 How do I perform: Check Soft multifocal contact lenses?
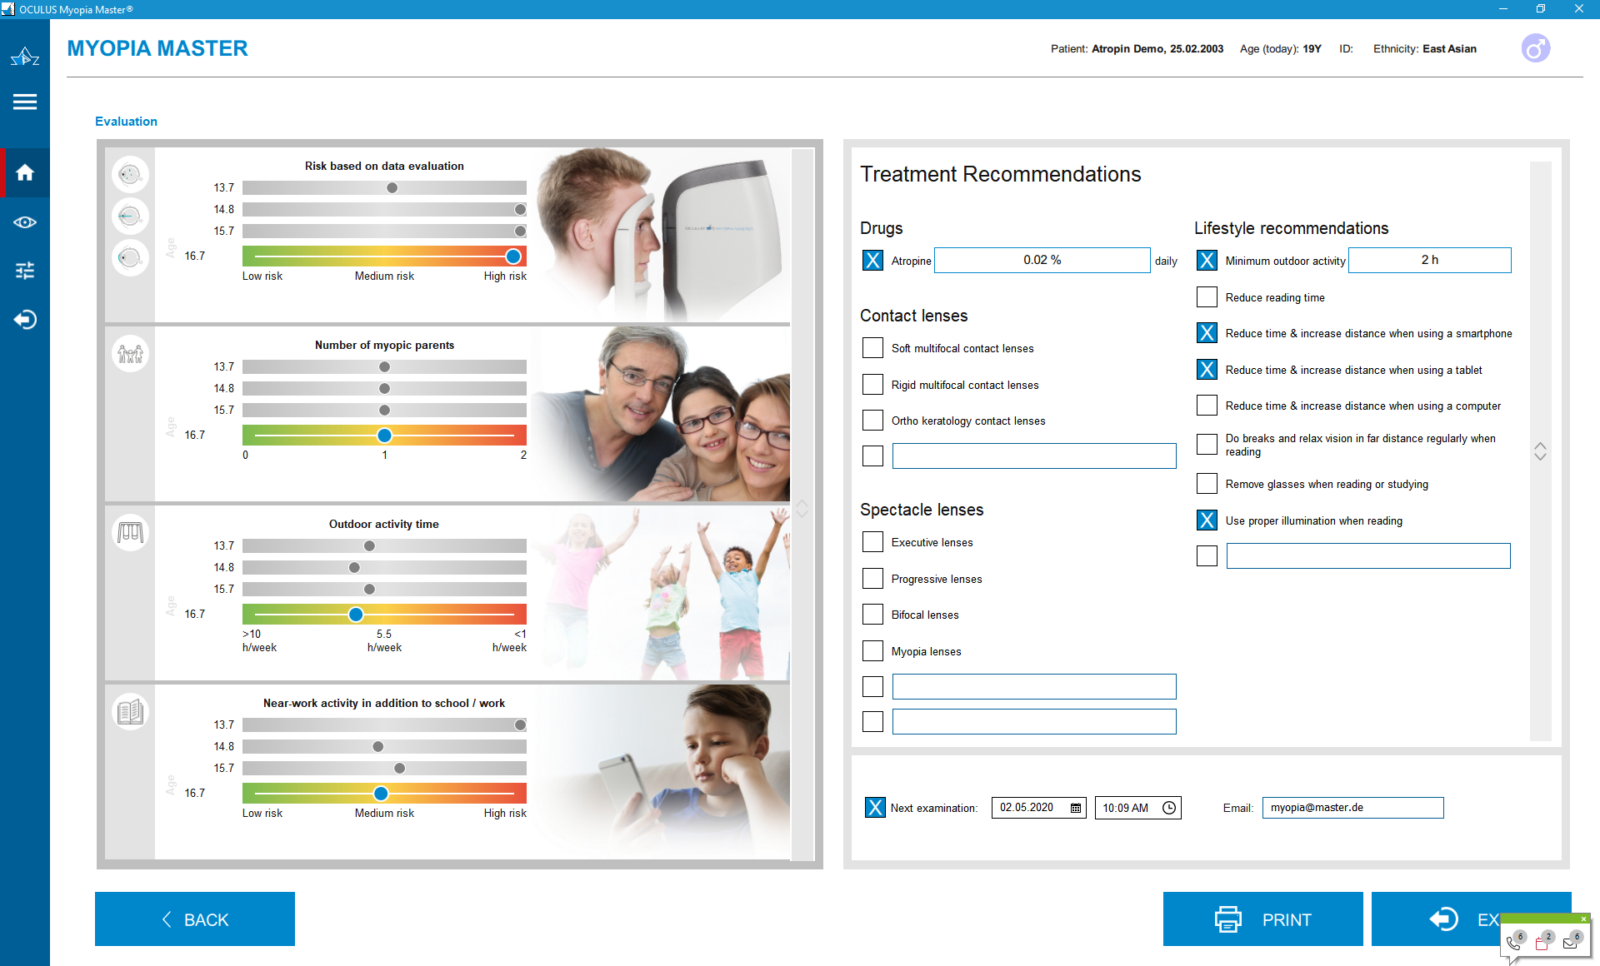point(872,348)
